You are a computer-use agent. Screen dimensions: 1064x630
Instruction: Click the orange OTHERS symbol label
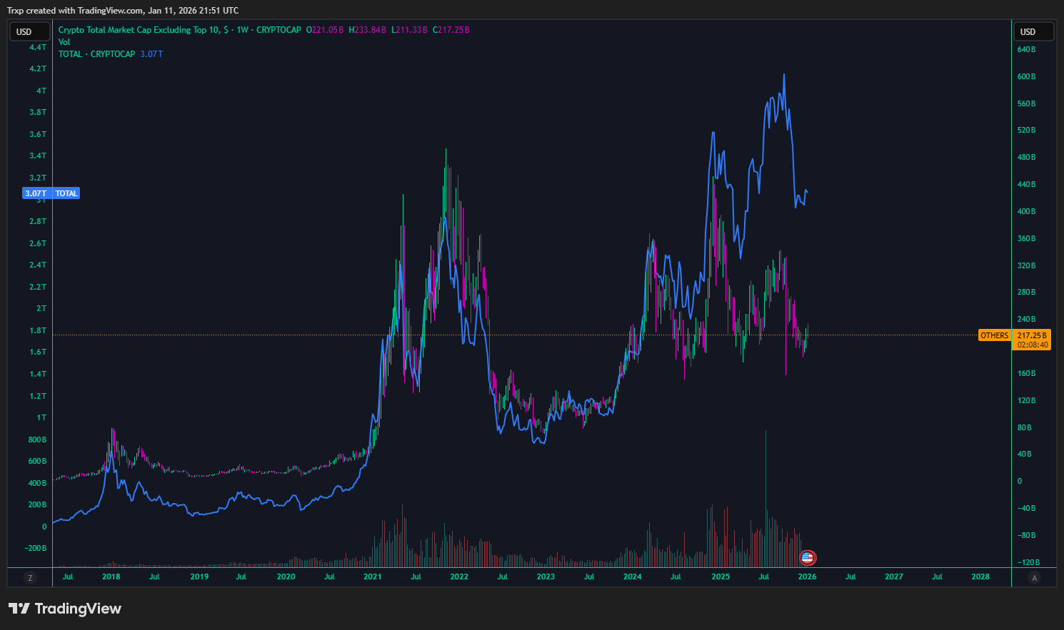point(994,335)
